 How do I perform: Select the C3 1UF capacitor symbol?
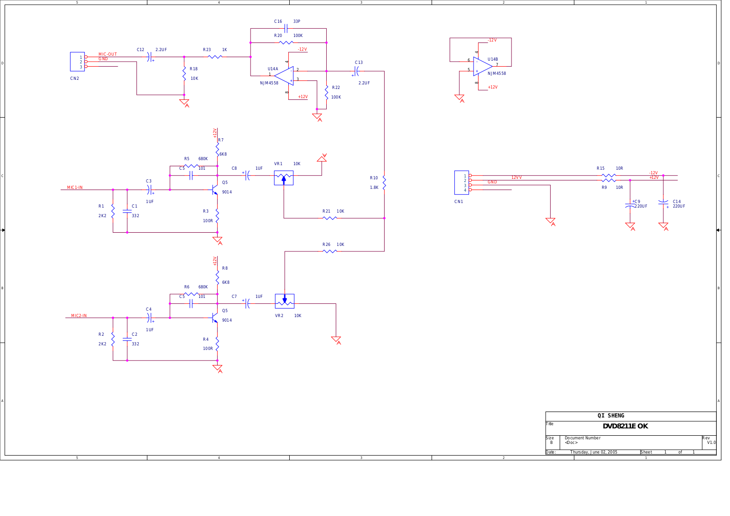pos(149,190)
